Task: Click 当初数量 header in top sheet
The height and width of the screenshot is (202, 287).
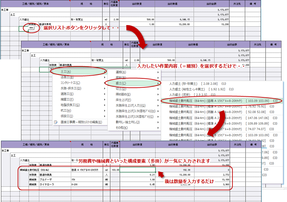Action: pos(137,4)
